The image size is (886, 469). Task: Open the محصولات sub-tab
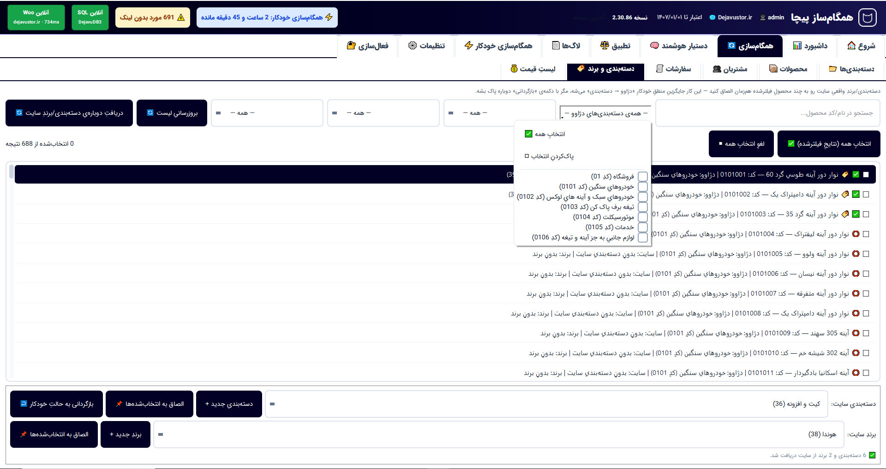[x=788, y=69]
